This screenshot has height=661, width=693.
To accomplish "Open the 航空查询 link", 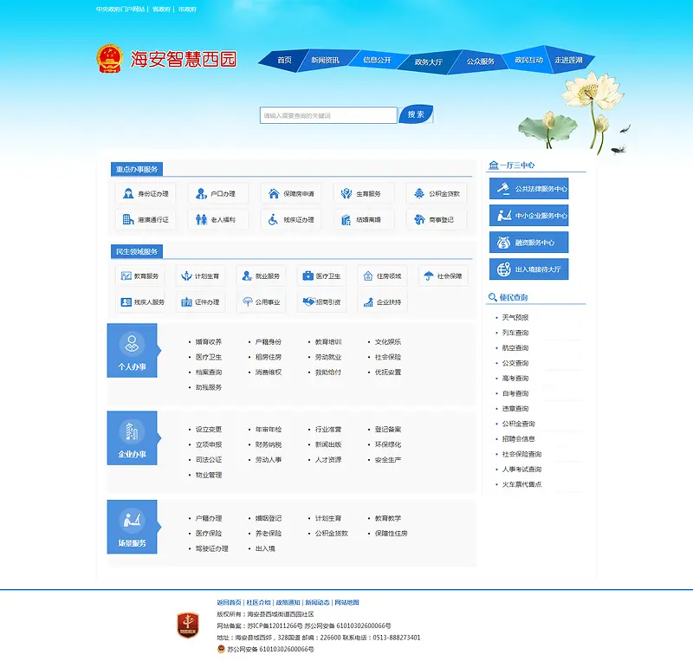I will (x=515, y=348).
